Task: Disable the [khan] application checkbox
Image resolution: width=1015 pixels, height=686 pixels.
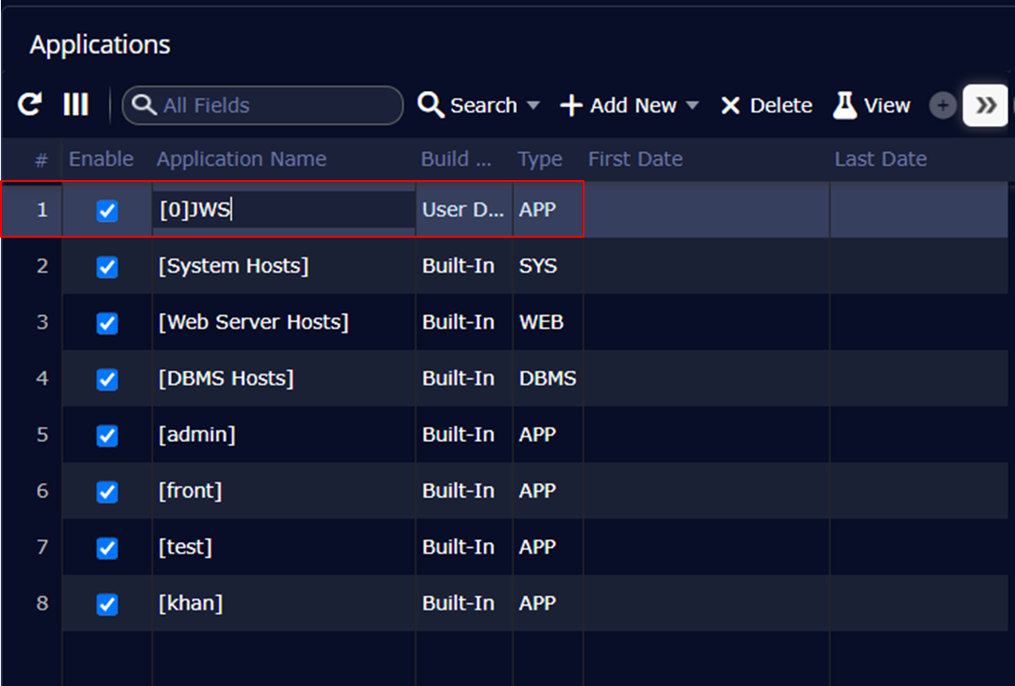Action: click(x=107, y=604)
